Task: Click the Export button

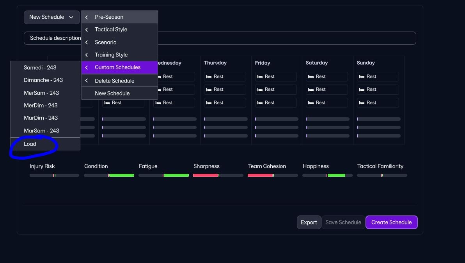Action: (309, 222)
